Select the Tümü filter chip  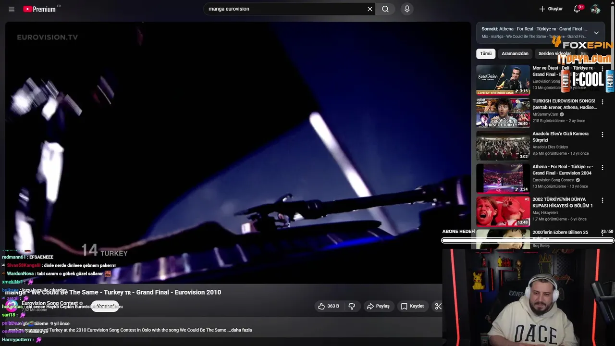(x=486, y=54)
